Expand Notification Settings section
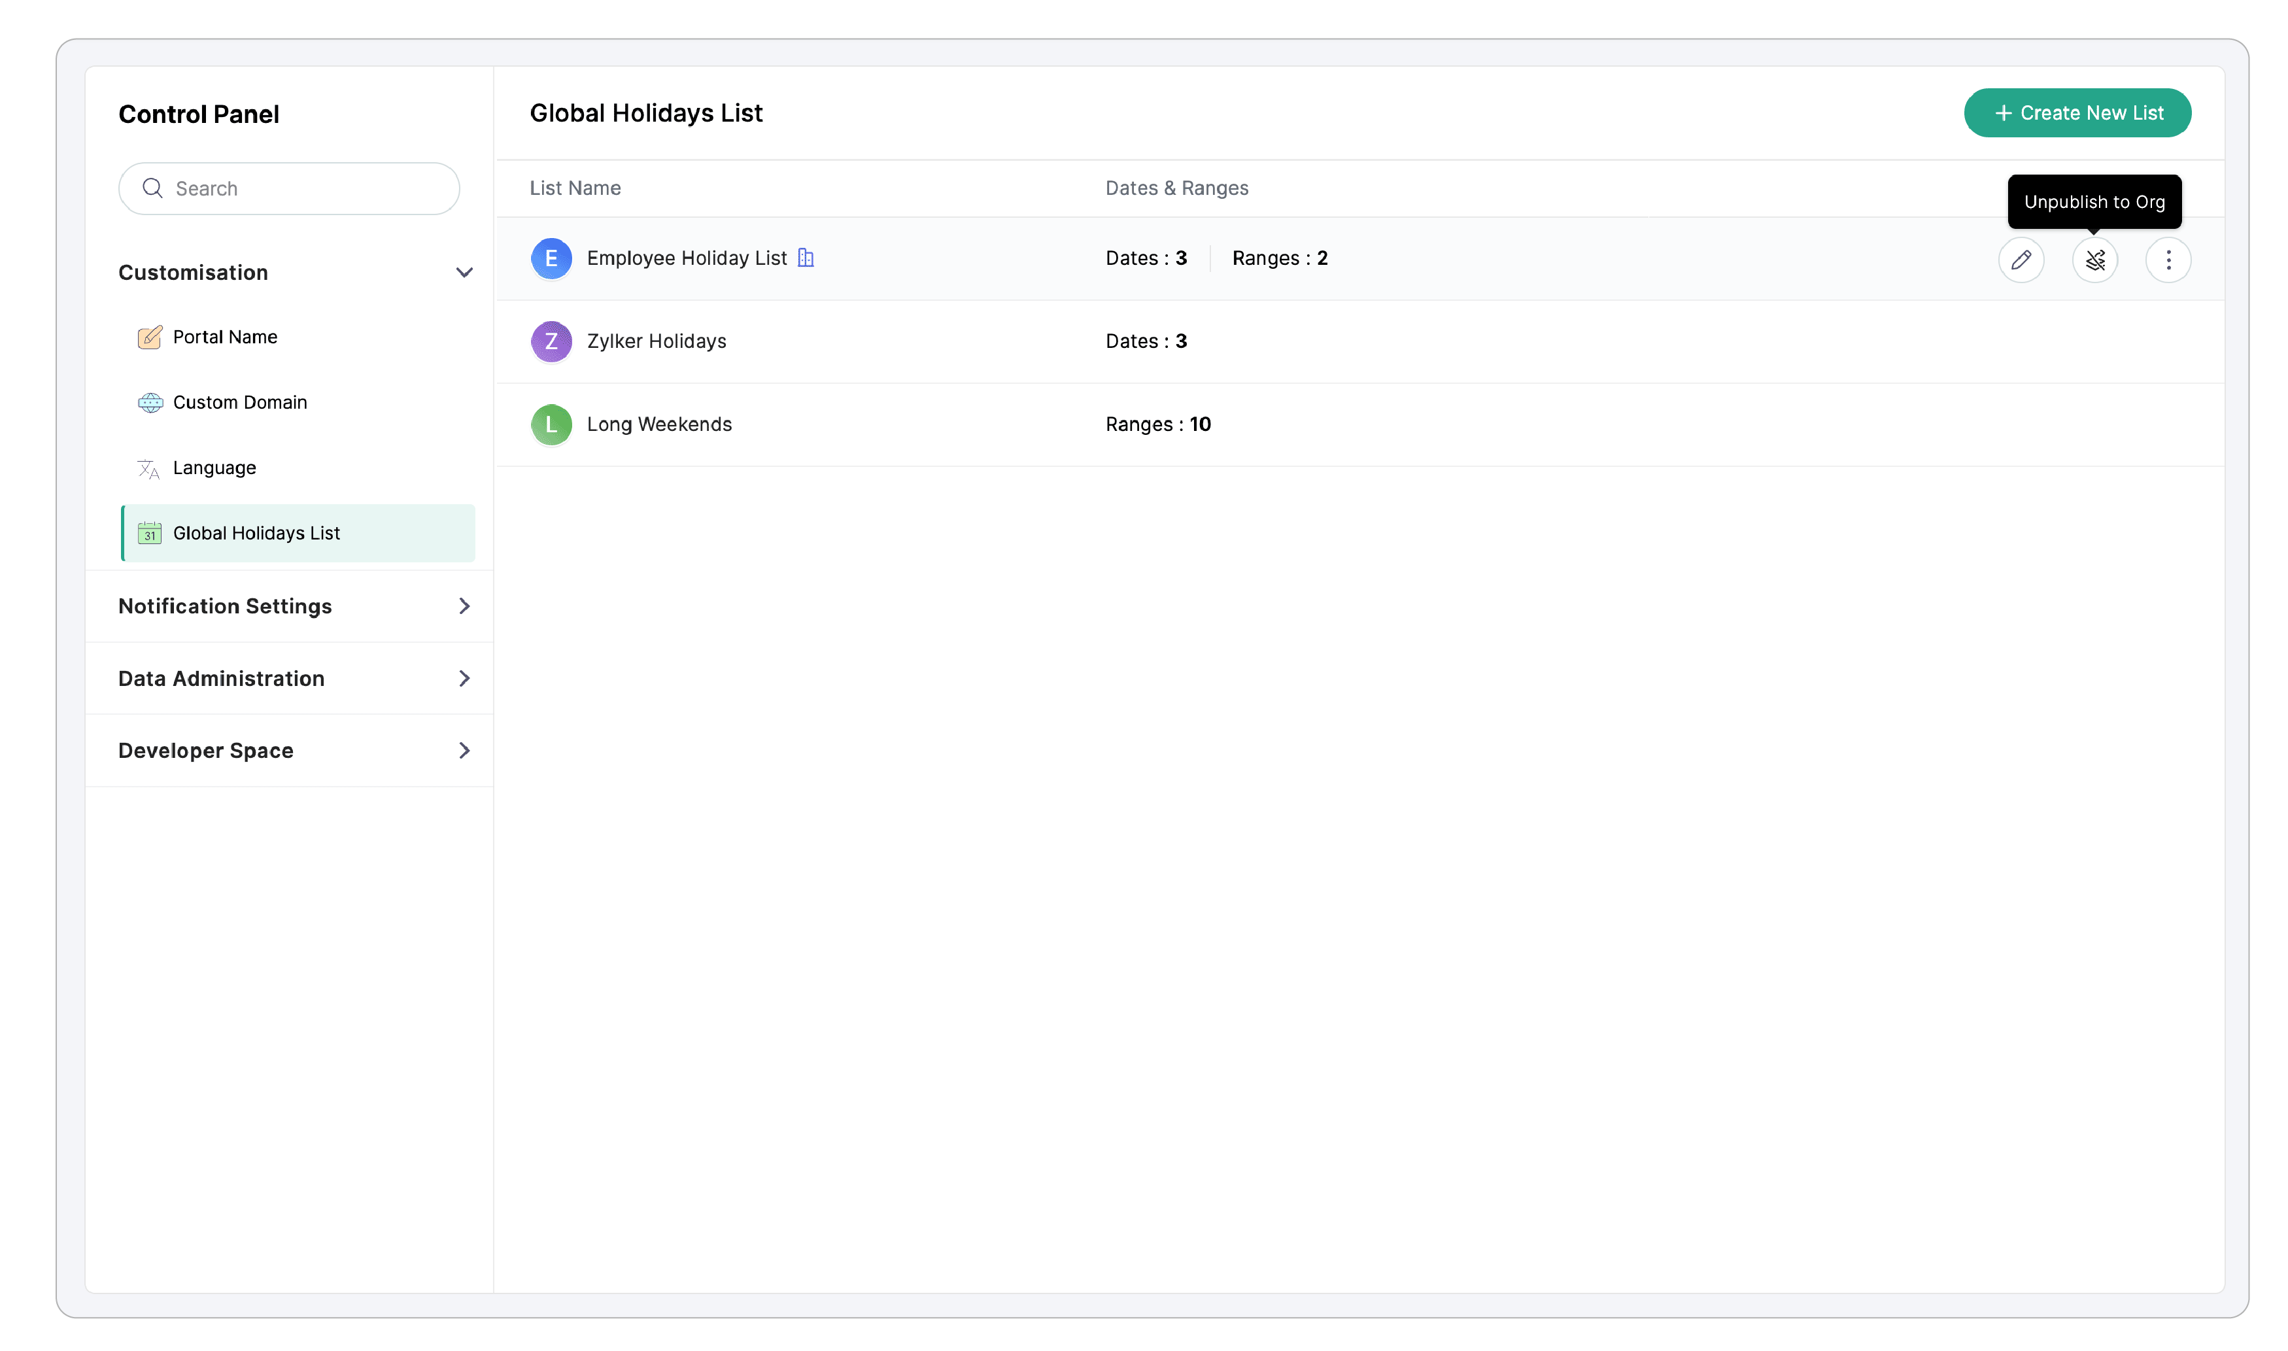The image size is (2288, 1351). (464, 606)
